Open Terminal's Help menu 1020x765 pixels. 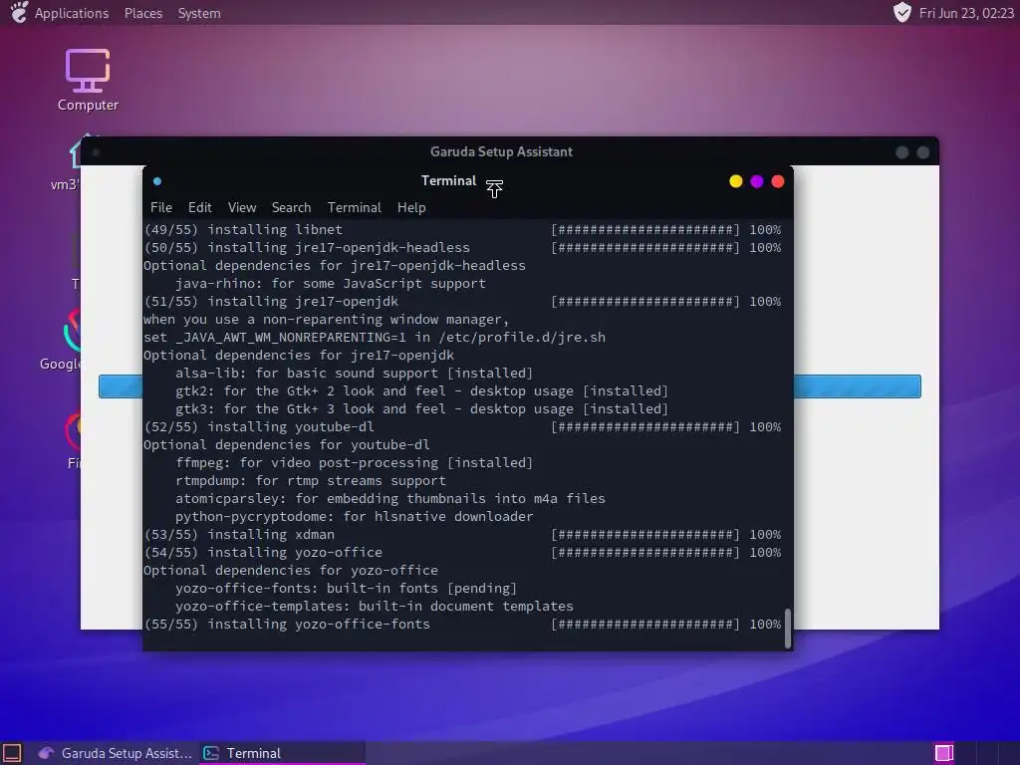(411, 207)
